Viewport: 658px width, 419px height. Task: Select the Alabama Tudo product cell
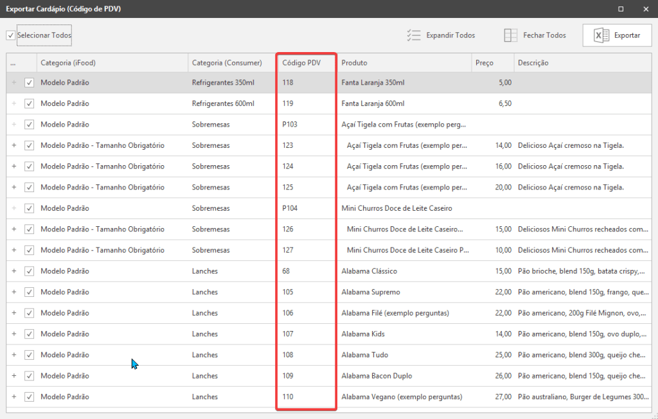pos(405,355)
